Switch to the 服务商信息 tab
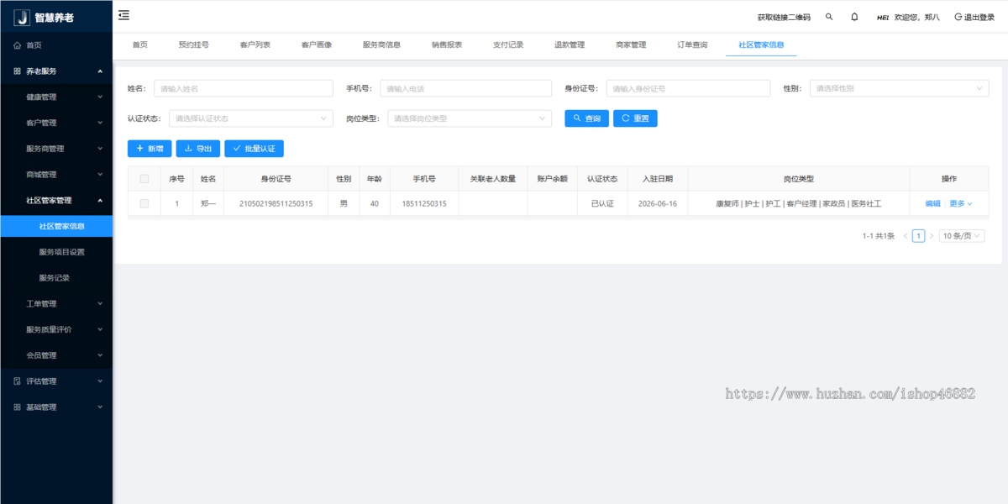 381,45
